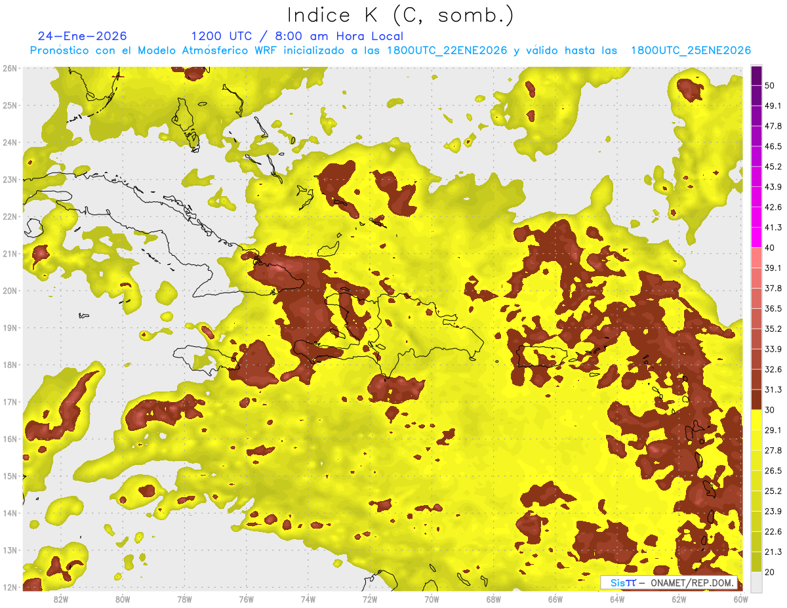Screen dimensions: 787x608
Task: Click the bright yellow colorbar segment below 30
Action: (756, 420)
